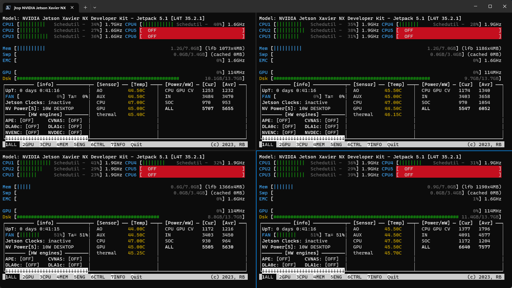Open 7INFO in the bottom-right pane
This screenshot has width=512, height=288.
[374, 277]
